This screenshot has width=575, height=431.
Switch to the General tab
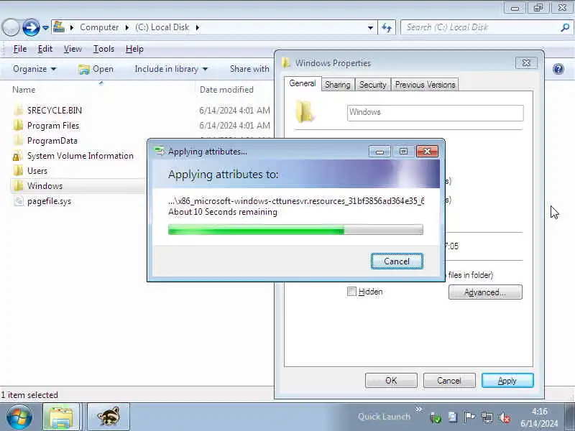coord(302,83)
